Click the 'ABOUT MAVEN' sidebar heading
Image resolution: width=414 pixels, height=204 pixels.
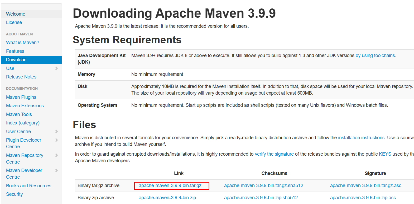tap(20, 34)
